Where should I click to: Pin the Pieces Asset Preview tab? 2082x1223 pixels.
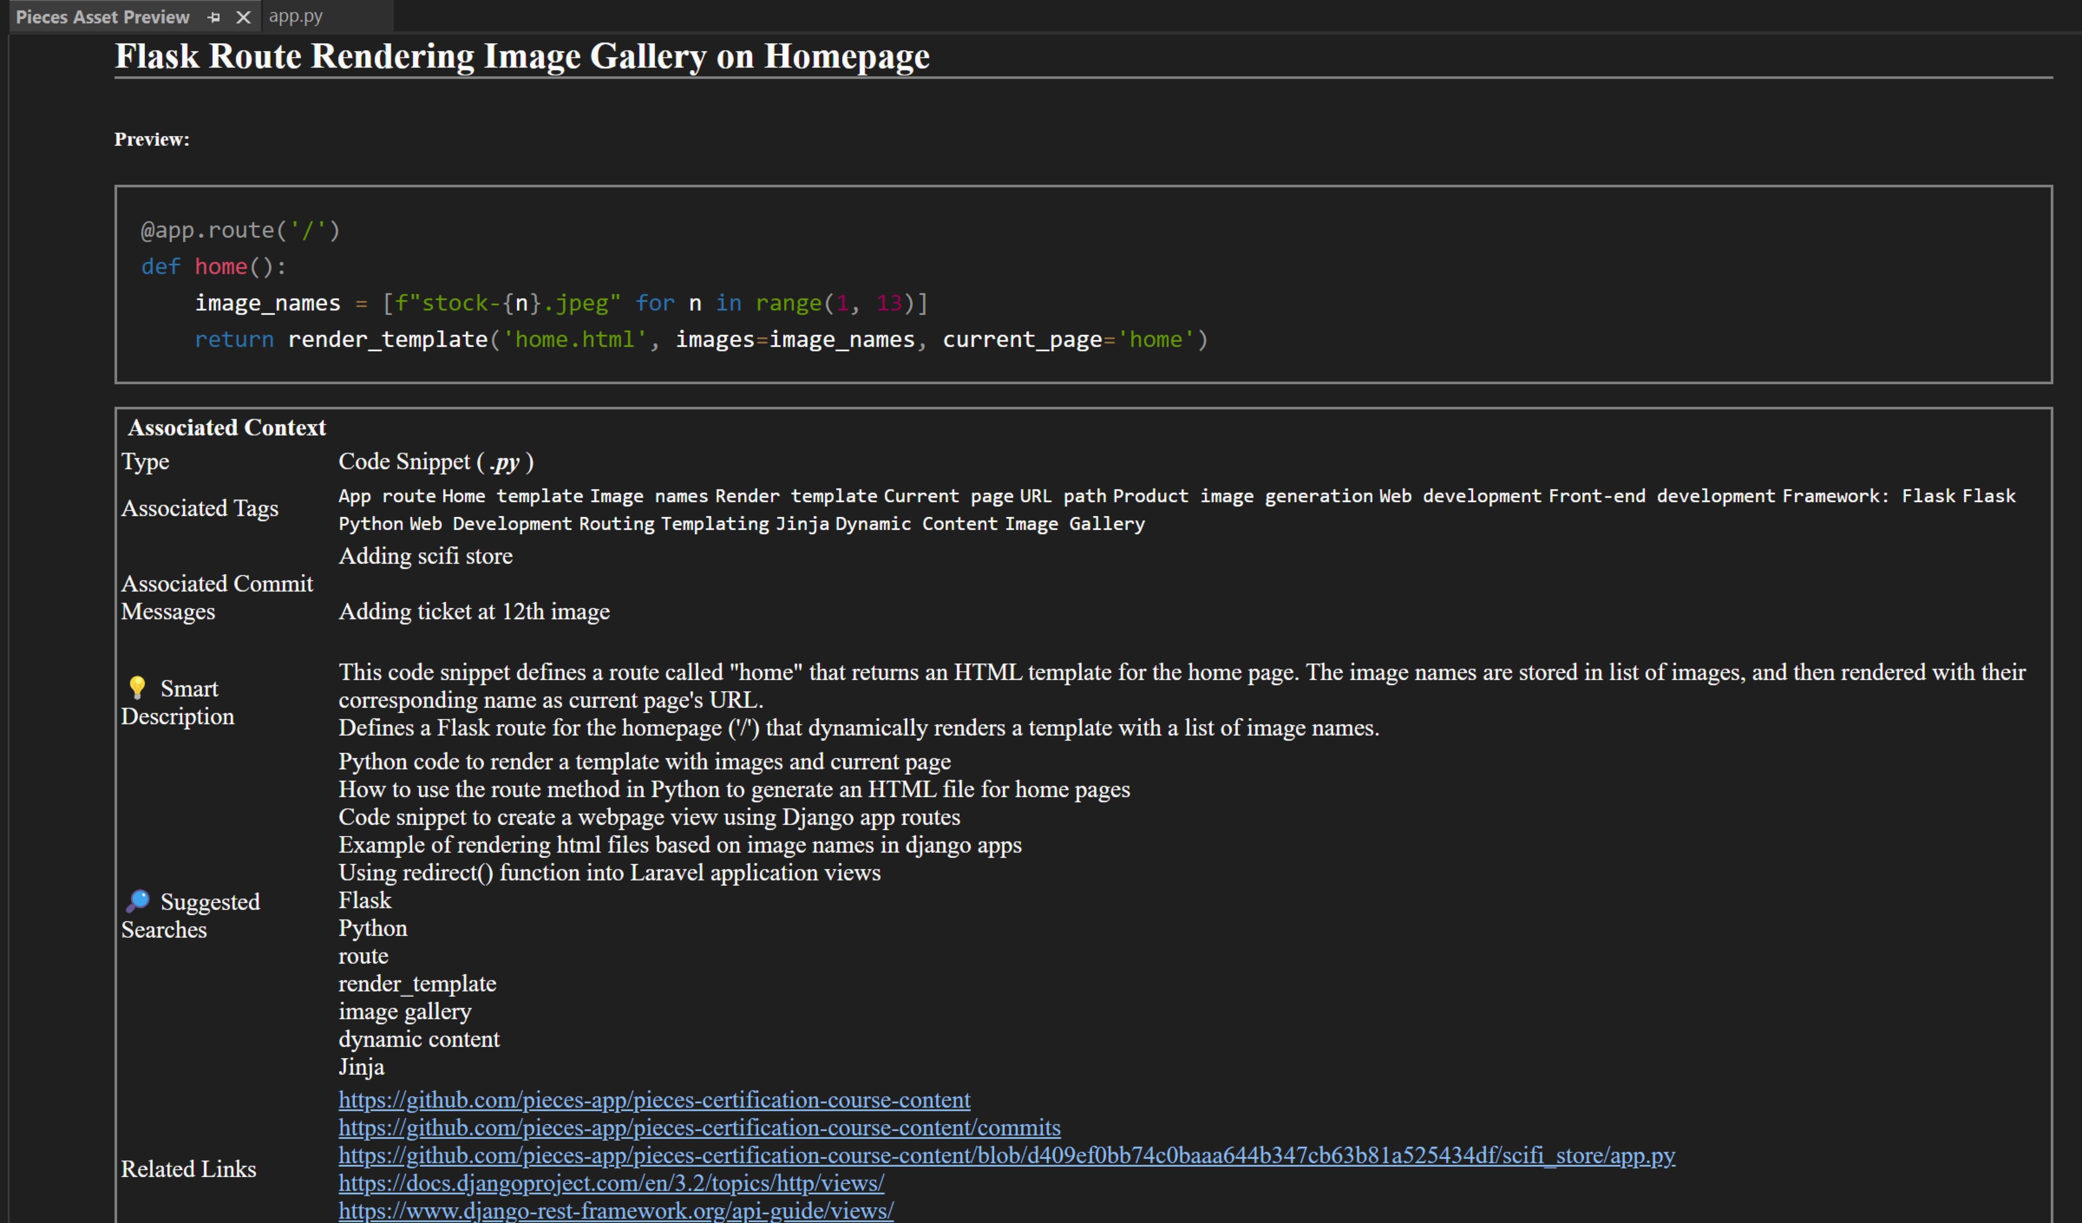[x=213, y=16]
